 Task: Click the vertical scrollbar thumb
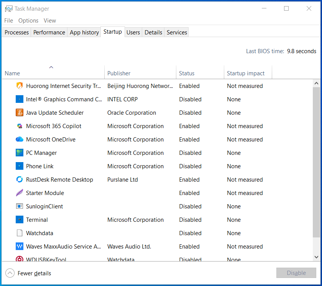[x=316, y=162]
